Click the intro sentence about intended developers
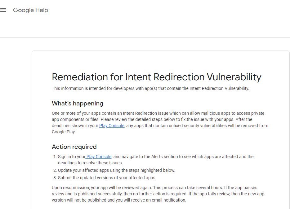 (x=150, y=88)
